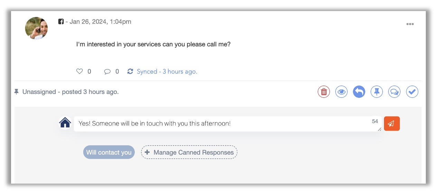
Task: Send reply with orange paper plane button
Action: 392,123
